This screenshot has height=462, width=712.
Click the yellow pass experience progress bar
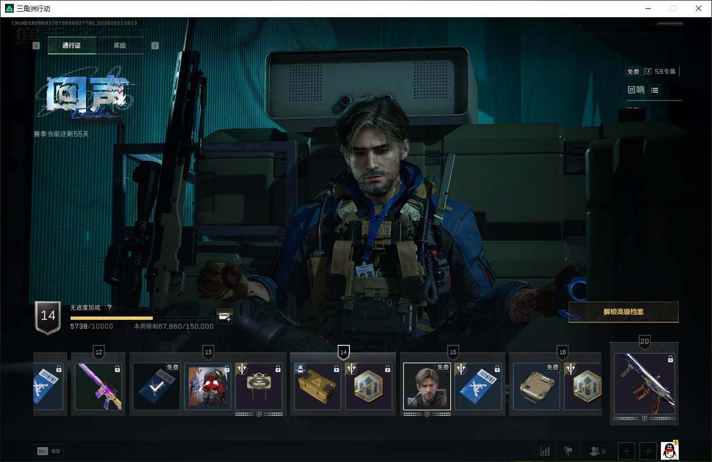coord(142,318)
